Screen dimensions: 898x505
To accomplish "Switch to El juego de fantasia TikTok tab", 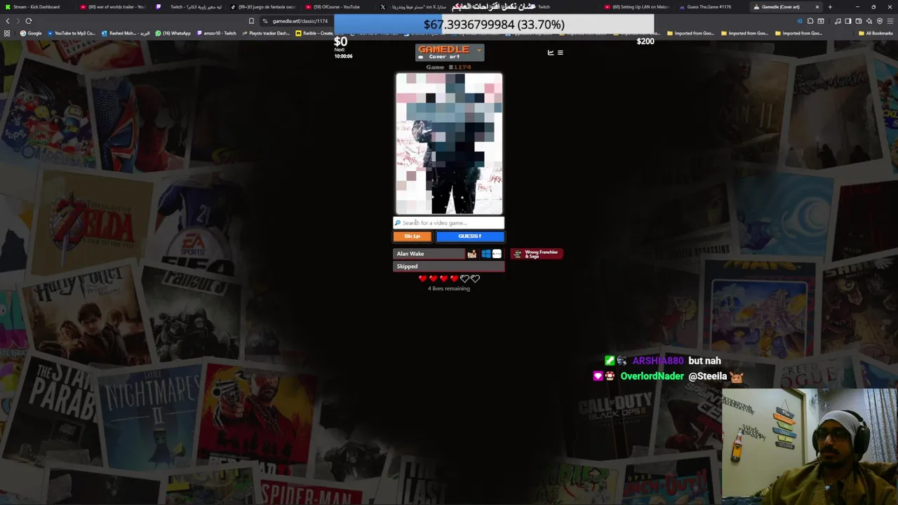I will click(x=263, y=7).
